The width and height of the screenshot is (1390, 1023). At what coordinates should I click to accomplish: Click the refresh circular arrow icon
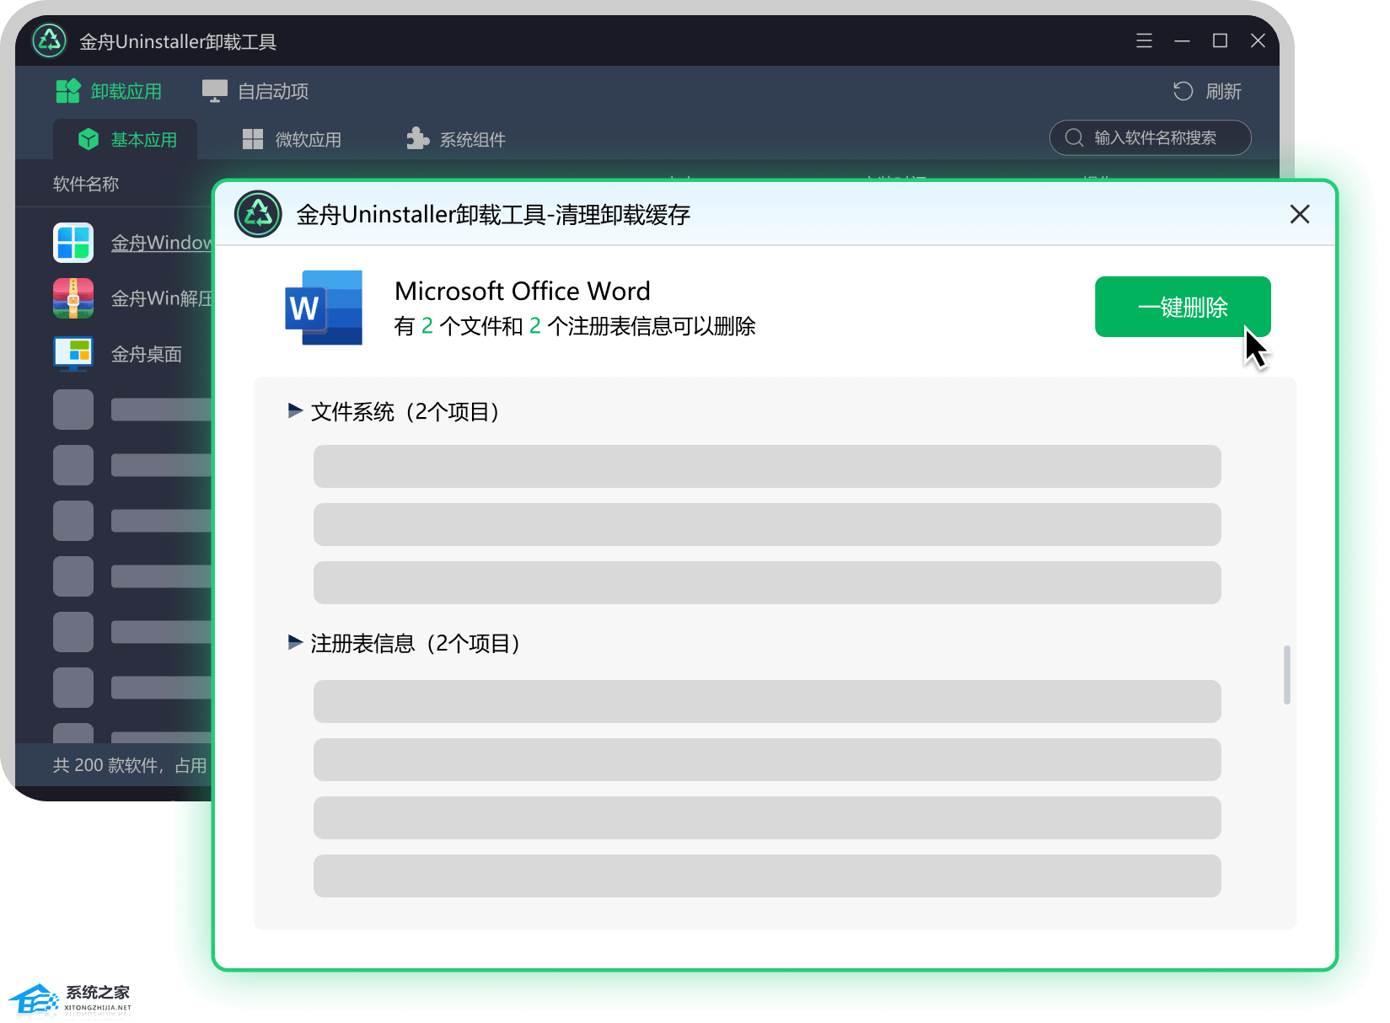pyautogui.click(x=1183, y=91)
